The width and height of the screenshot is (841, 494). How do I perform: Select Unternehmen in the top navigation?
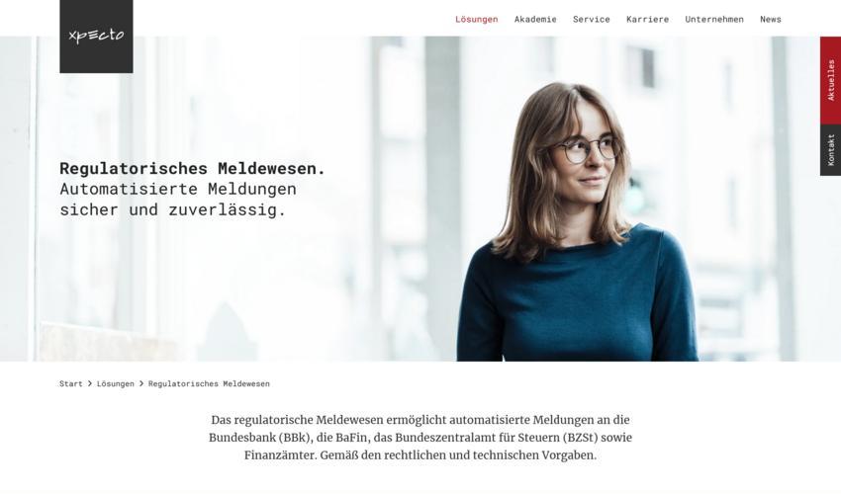click(714, 20)
